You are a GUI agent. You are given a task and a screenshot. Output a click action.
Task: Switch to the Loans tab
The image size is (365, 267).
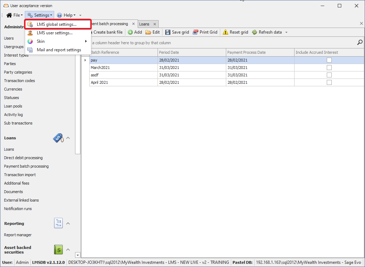click(x=144, y=24)
